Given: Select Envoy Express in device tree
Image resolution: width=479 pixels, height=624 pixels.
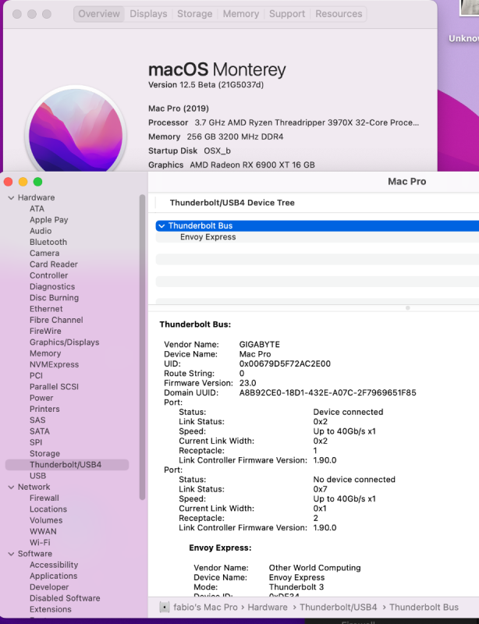Looking at the screenshot, I should pos(208,237).
